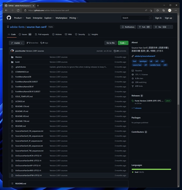Click the browser profile avatar

pos(170,10)
